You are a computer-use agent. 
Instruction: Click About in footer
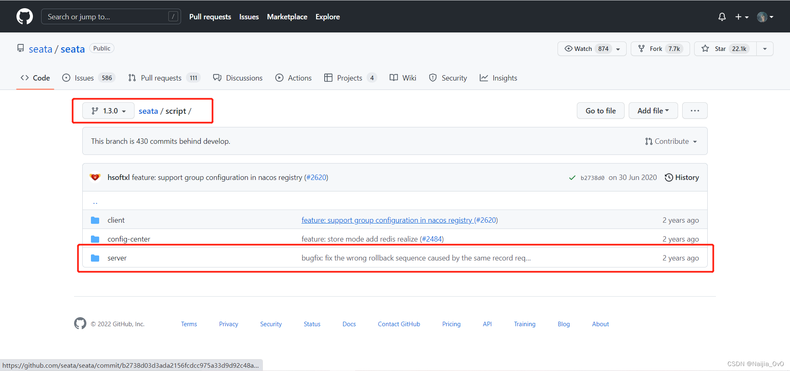point(600,324)
